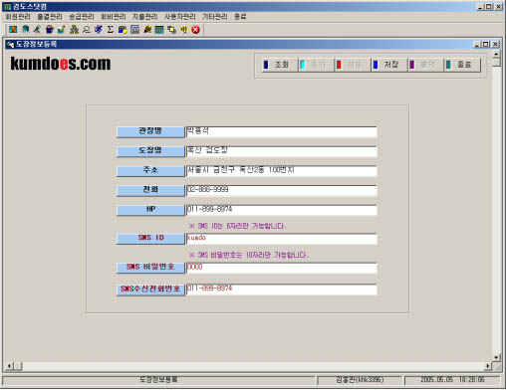The height and width of the screenshot is (390, 506).
Task: Click the 추가 button
Action: (316, 65)
